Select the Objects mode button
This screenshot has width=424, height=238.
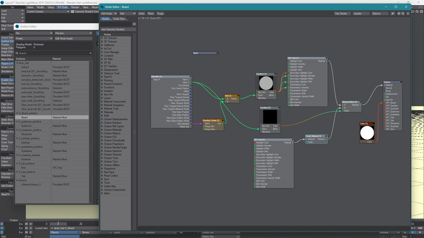[x=65, y=232]
